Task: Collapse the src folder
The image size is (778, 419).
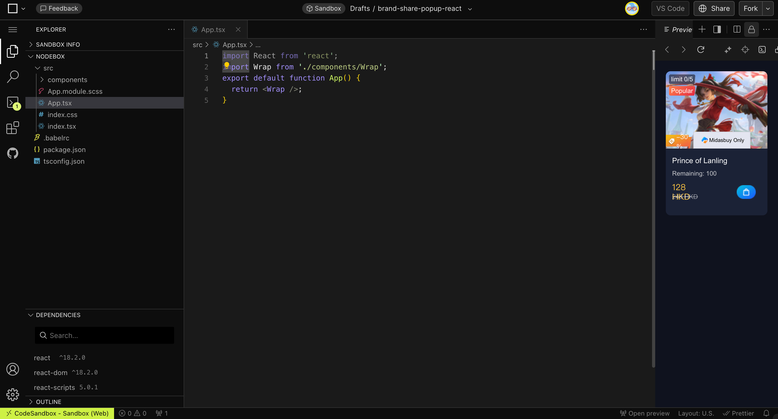Action: [x=105, y=68]
